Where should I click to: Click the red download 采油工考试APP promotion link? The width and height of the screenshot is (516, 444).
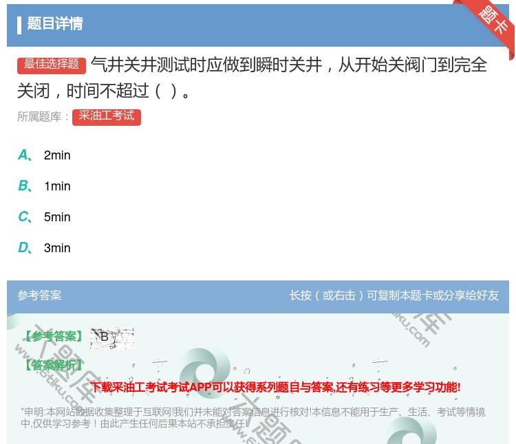[275, 387]
